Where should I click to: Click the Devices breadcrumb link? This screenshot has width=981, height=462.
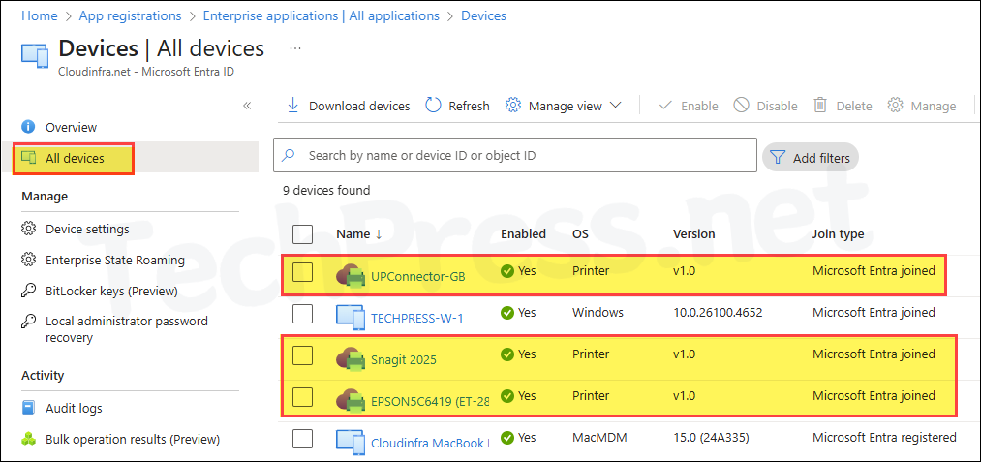click(483, 15)
